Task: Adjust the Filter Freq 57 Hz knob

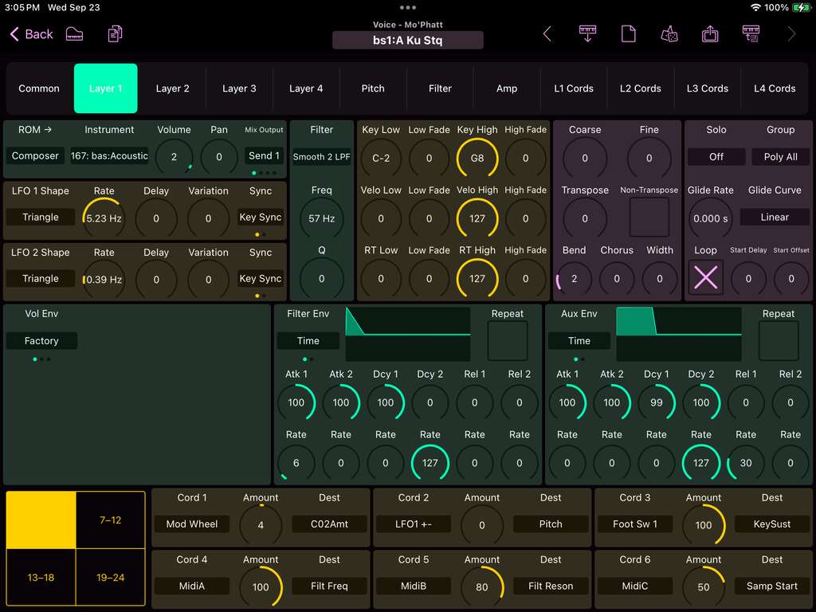Action: (x=322, y=218)
